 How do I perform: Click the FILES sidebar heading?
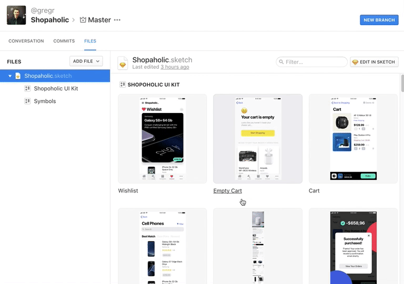pos(14,62)
